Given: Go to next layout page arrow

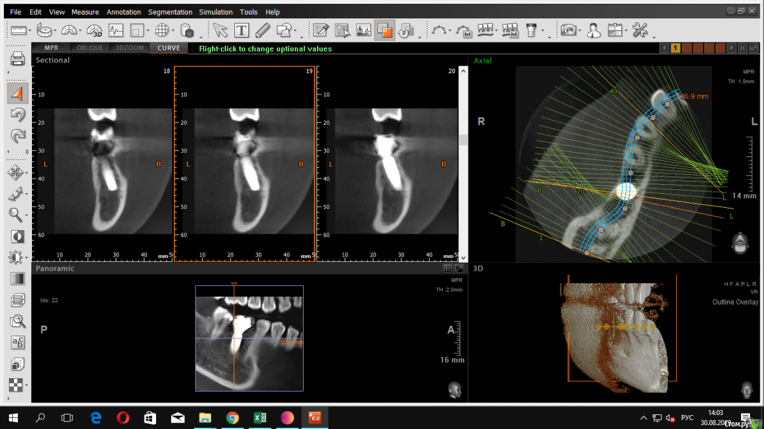Looking at the screenshot, I should coord(732,48).
